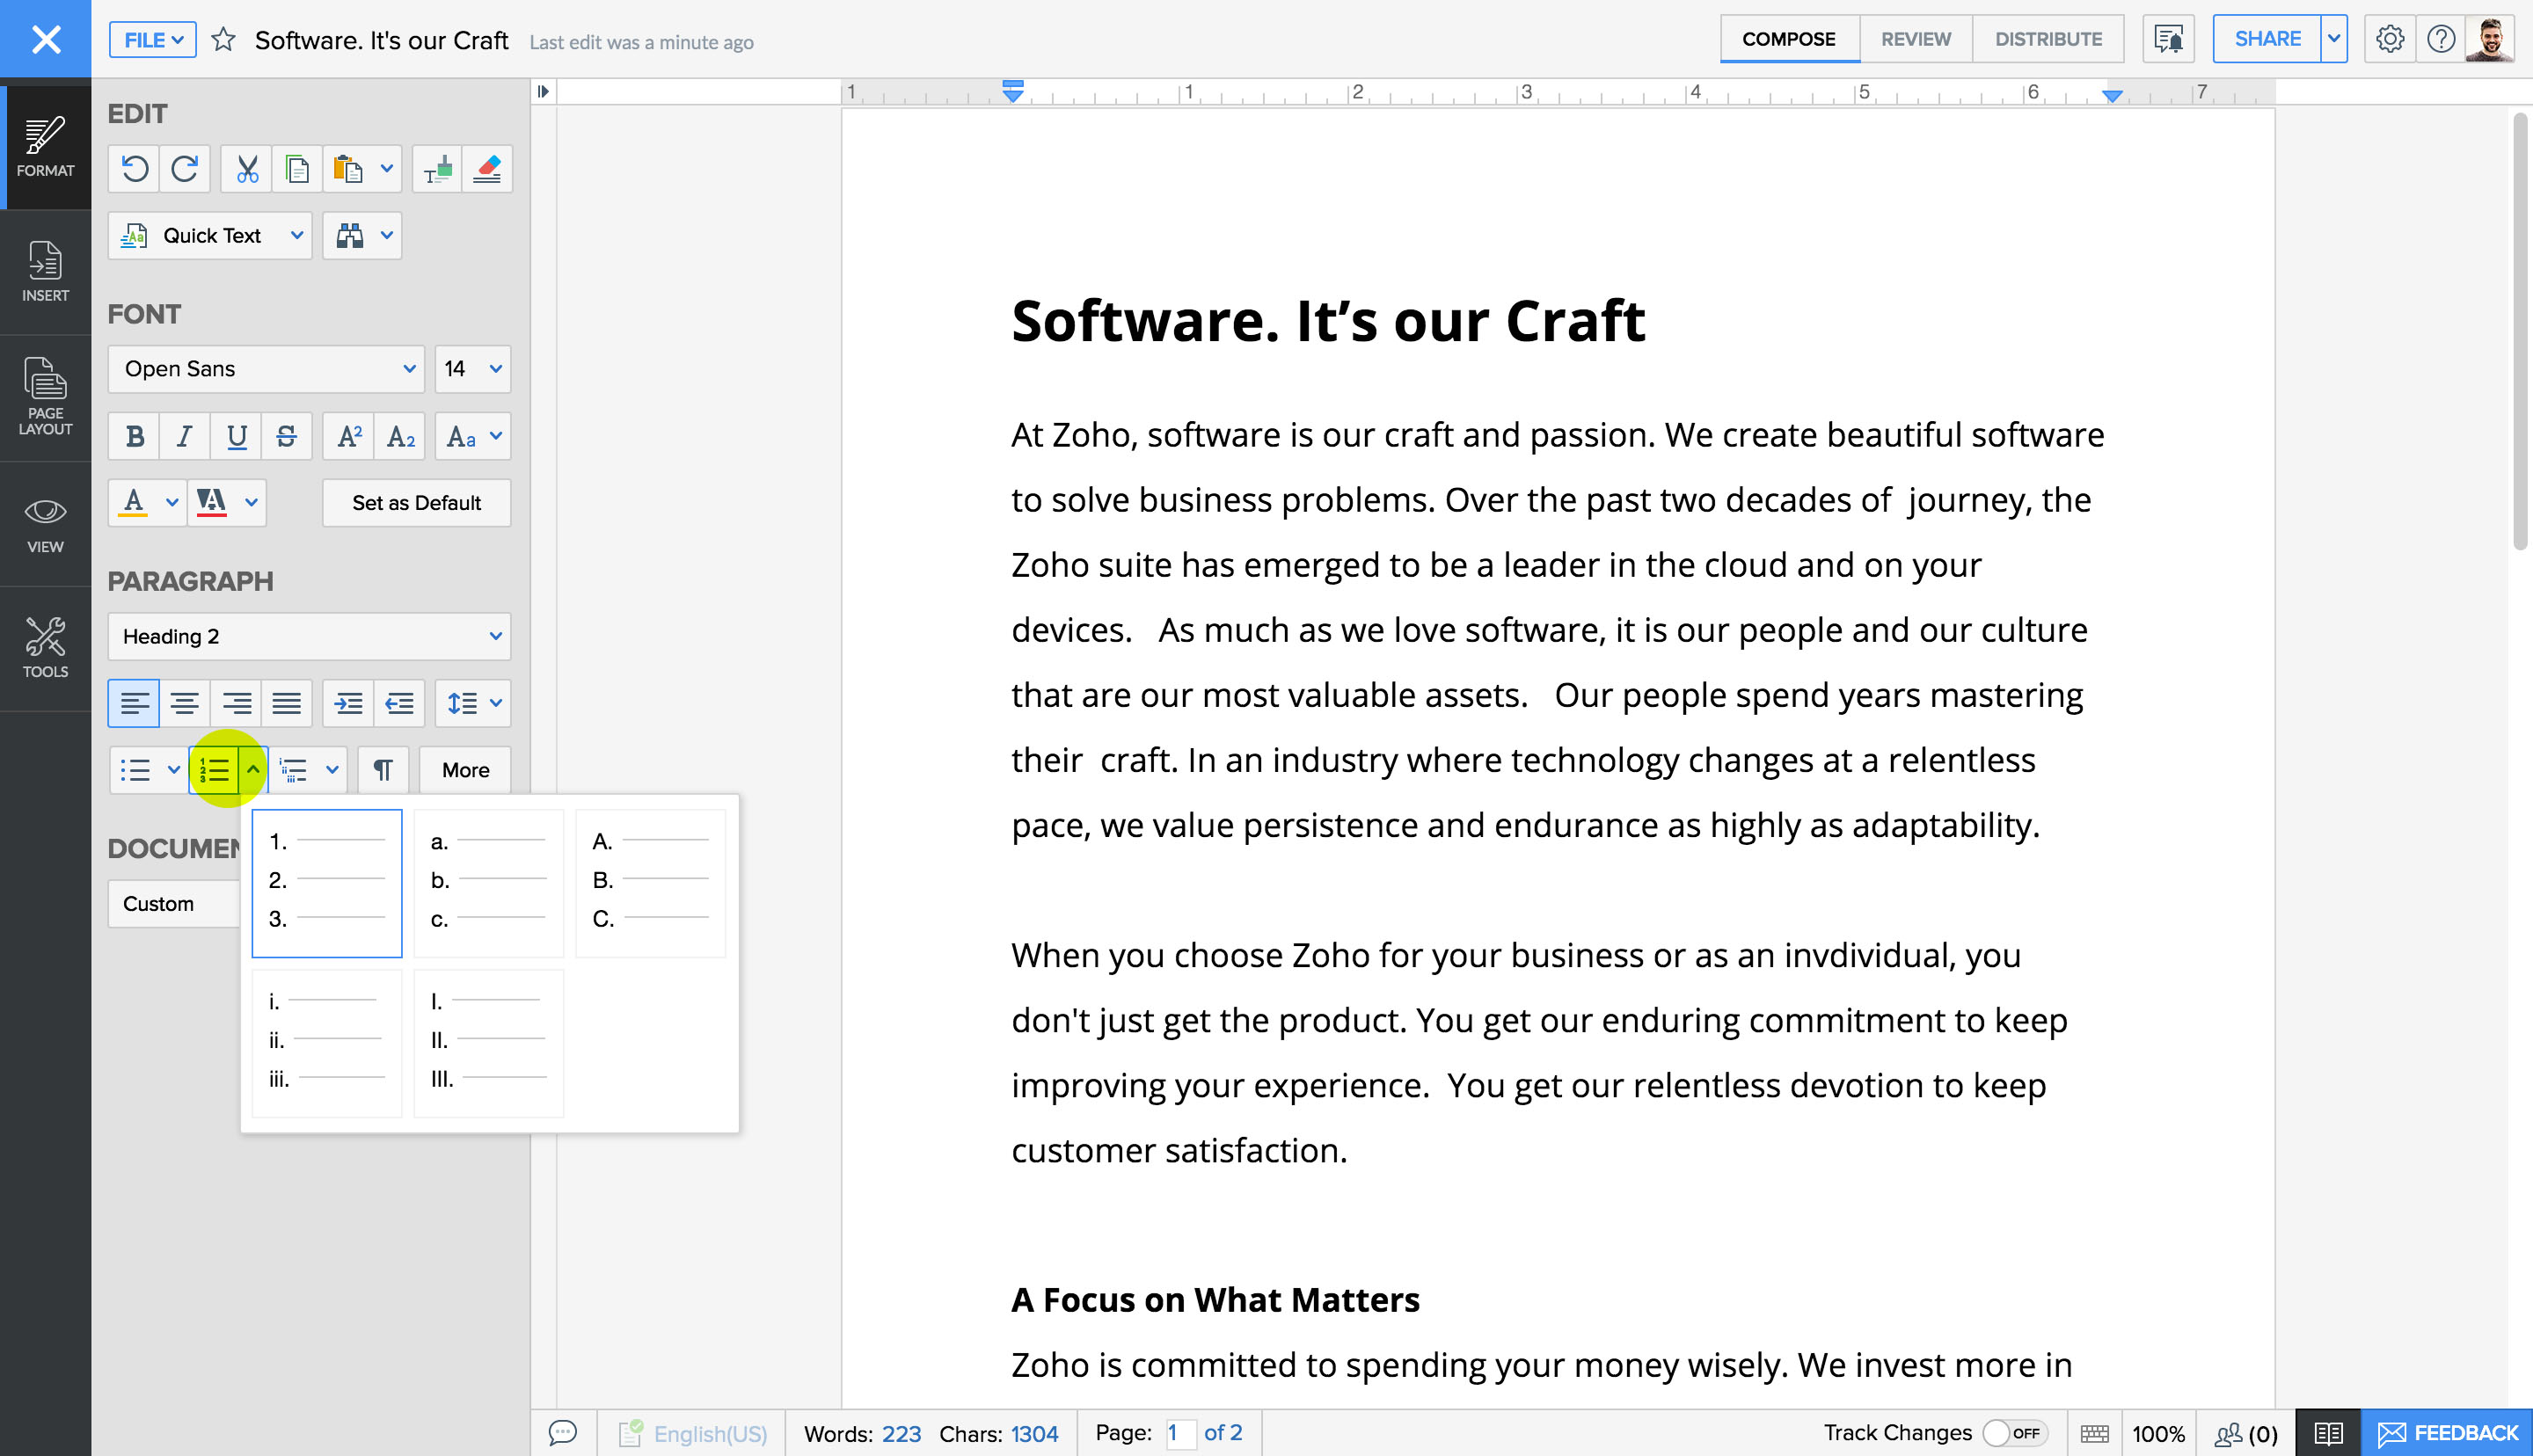Toggle center text alignment
This screenshot has height=1456, width=2533.
(184, 703)
